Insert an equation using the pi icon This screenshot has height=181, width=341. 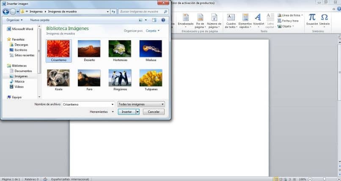312,20
